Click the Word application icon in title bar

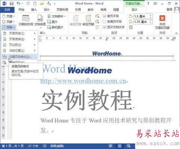4,3
